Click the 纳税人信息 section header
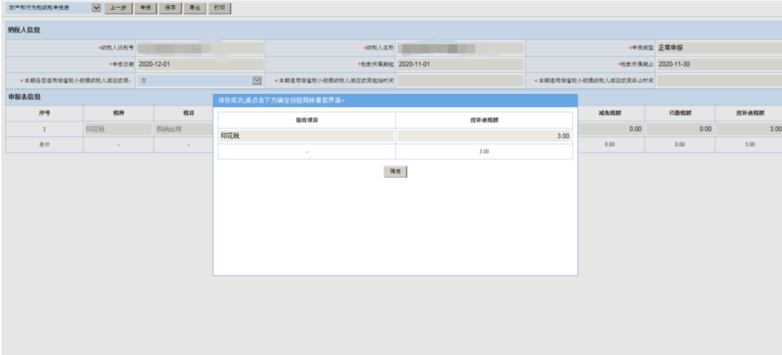The width and height of the screenshot is (782, 355). tap(24, 30)
